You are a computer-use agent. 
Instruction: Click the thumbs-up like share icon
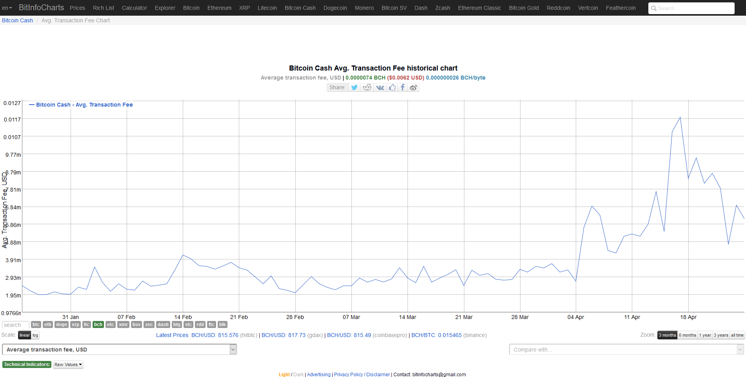click(392, 87)
